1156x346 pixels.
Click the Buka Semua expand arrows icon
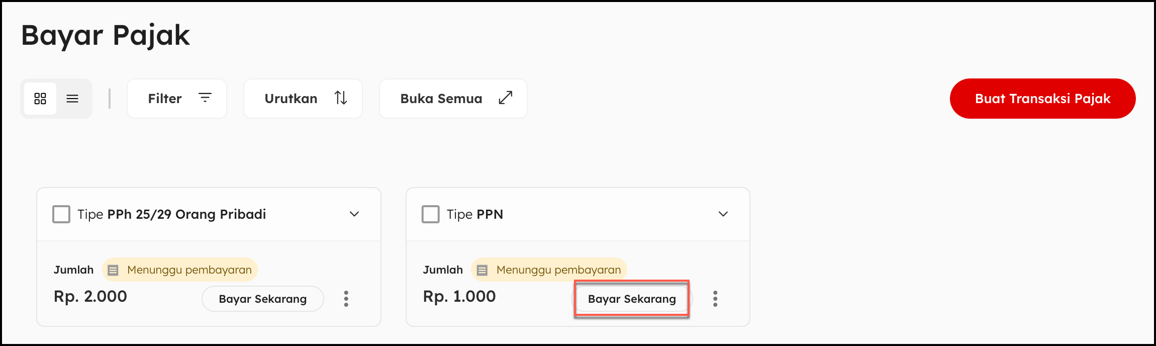tap(505, 98)
